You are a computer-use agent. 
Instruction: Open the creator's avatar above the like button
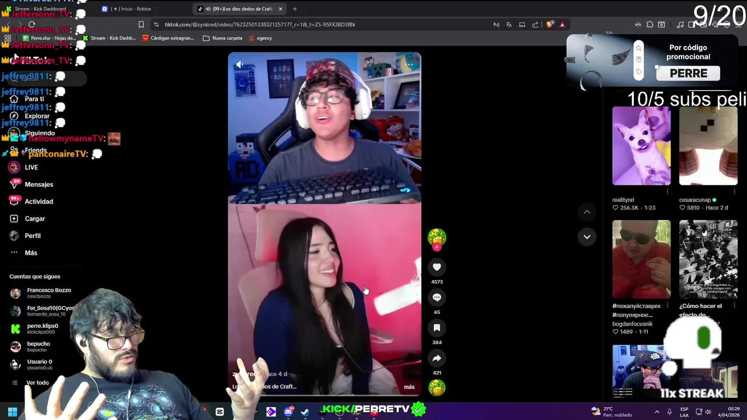click(437, 237)
